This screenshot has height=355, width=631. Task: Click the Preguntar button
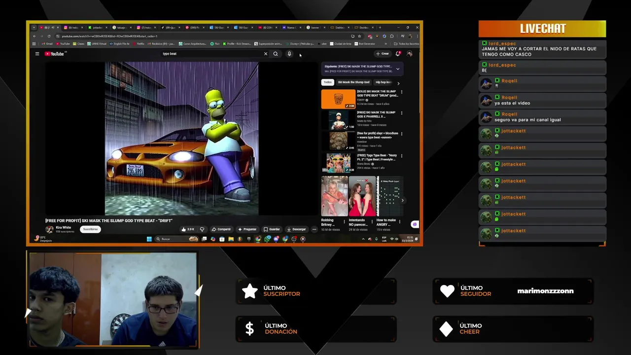(x=247, y=229)
